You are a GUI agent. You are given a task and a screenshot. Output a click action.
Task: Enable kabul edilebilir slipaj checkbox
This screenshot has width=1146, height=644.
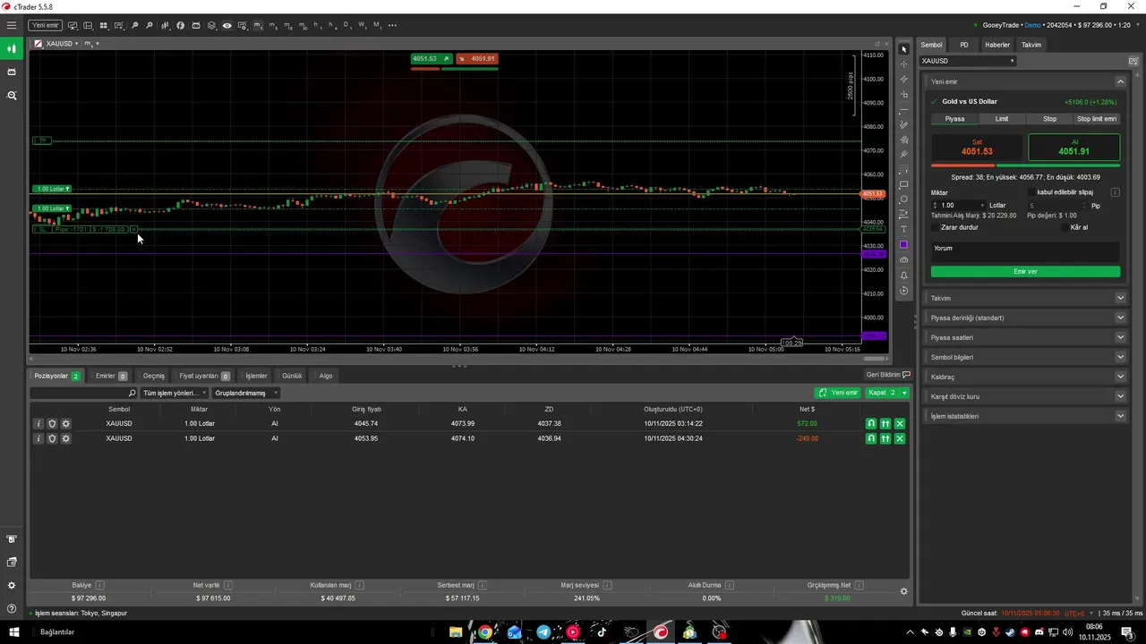(1031, 192)
